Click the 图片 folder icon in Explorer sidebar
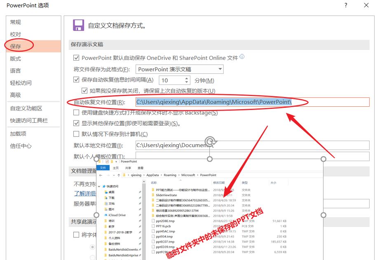375x260 pixels. click(x=106, y=209)
